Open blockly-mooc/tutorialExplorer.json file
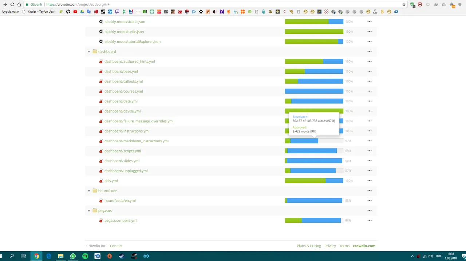 (x=133, y=42)
